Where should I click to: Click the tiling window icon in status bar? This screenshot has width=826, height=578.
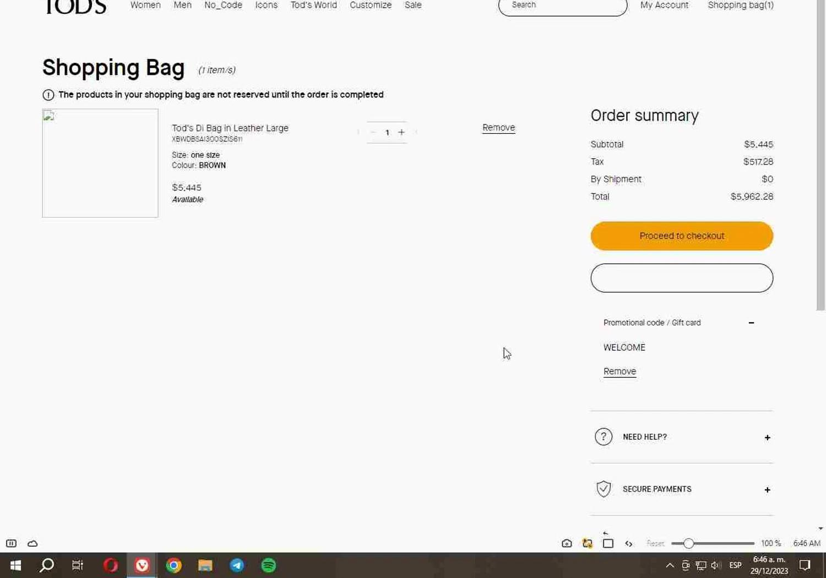608,543
